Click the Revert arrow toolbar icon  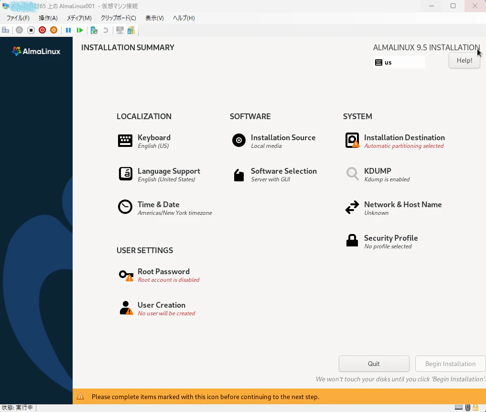point(106,30)
